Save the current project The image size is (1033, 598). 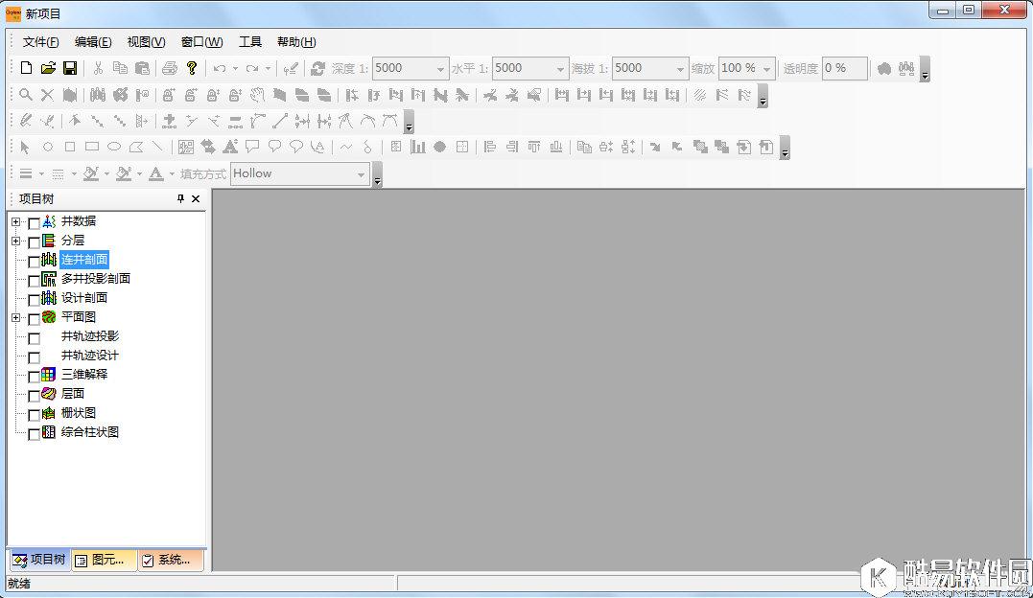70,68
